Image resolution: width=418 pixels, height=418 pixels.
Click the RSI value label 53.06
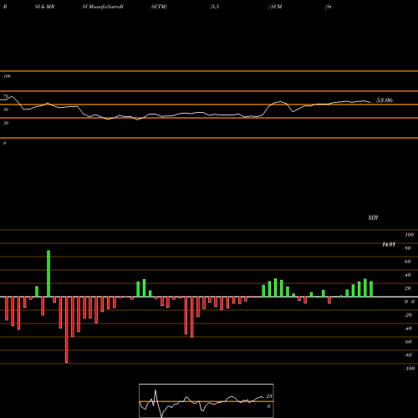[x=385, y=100]
